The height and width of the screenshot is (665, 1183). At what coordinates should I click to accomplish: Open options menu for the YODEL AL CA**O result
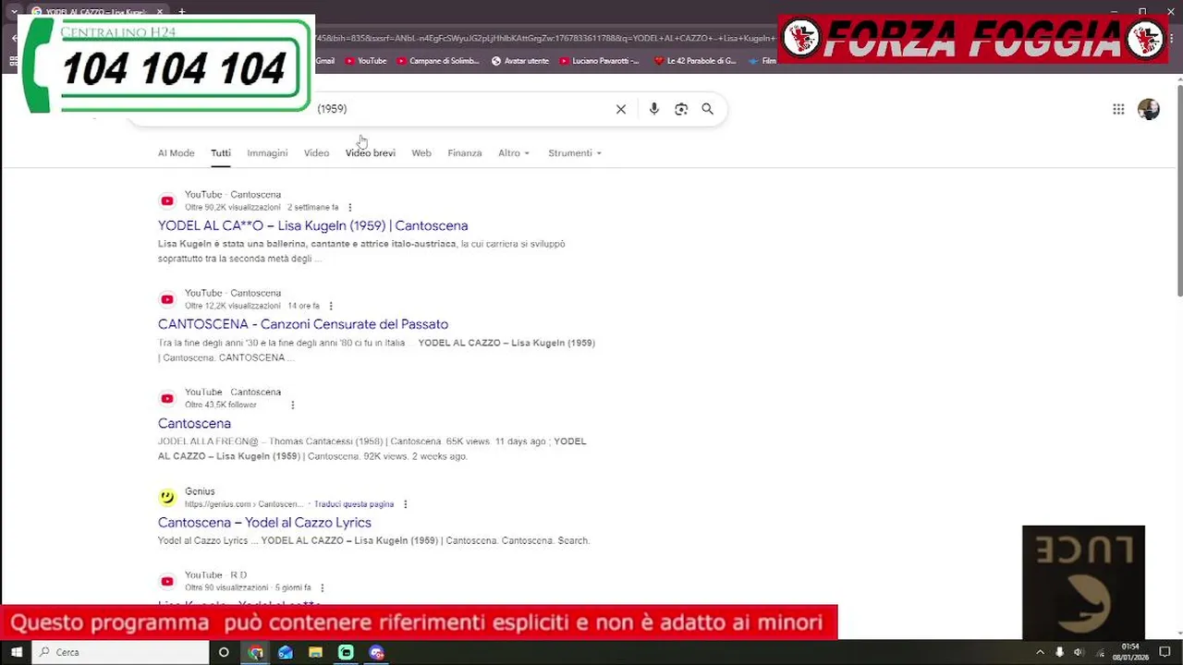point(349,208)
